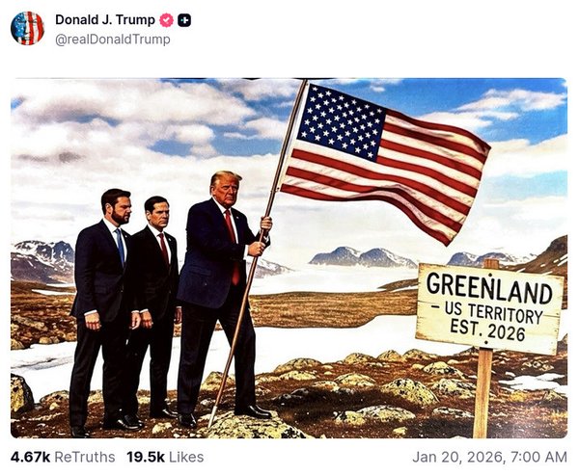This screenshot has width=579, height=475.
Task: Click the American flag in the image
Action: tap(385, 162)
